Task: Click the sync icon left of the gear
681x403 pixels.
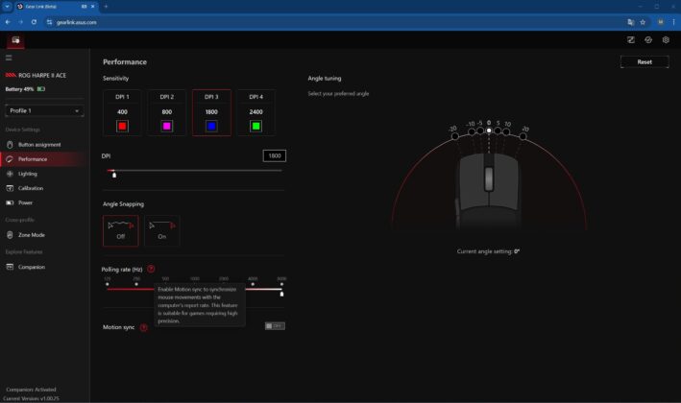Action: (x=648, y=40)
